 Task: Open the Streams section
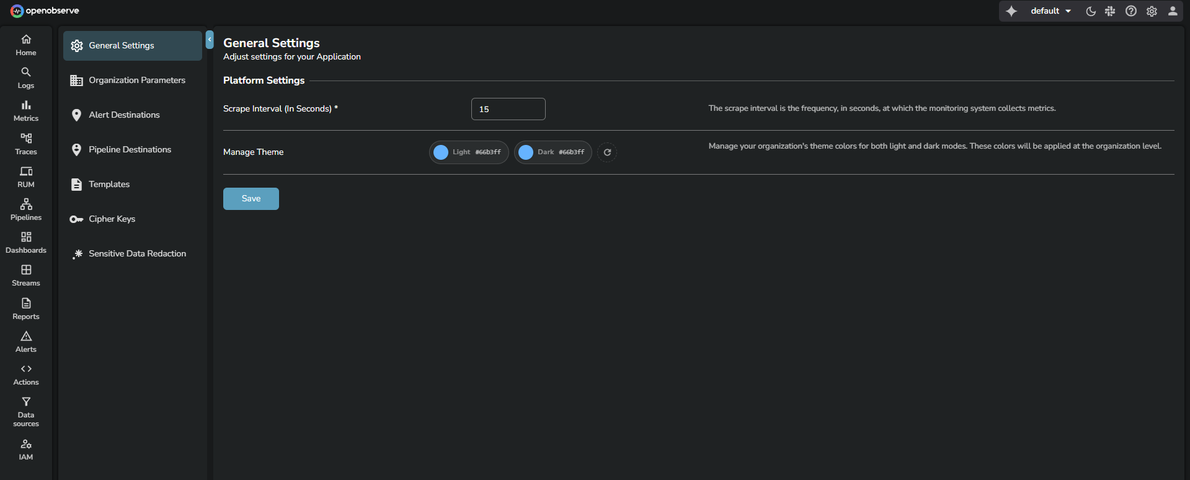[26, 276]
